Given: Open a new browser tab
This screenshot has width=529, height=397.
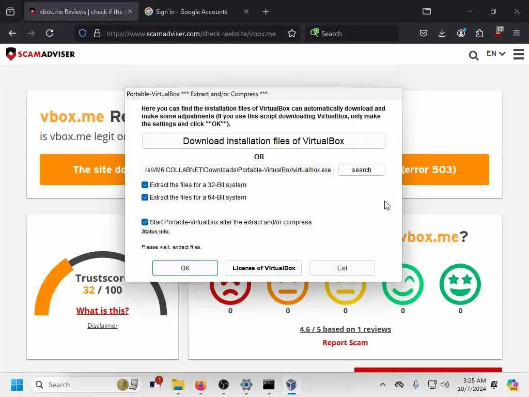Looking at the screenshot, I should click(266, 12).
